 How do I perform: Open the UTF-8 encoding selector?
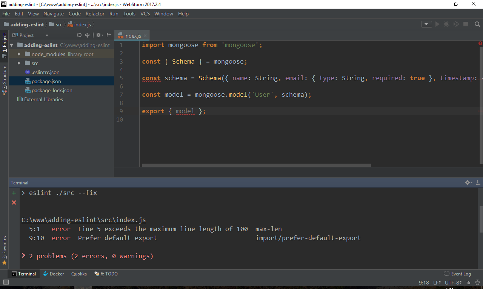click(452, 283)
